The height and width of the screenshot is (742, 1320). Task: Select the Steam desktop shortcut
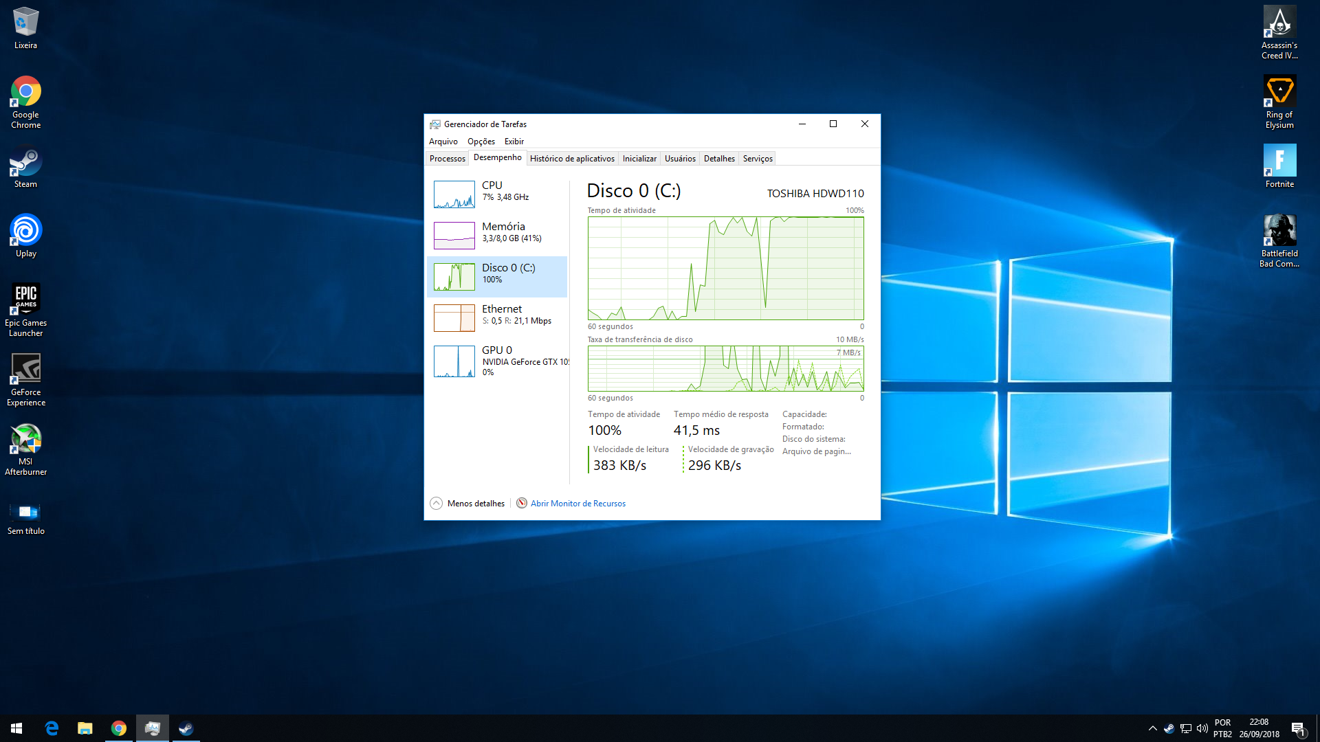coord(25,167)
